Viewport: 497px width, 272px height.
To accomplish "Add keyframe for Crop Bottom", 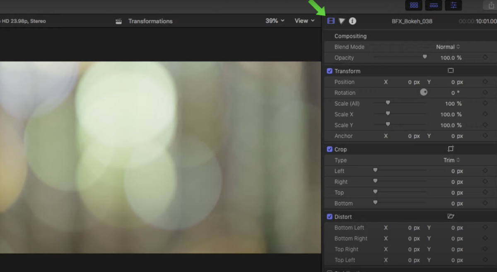I will pos(485,203).
